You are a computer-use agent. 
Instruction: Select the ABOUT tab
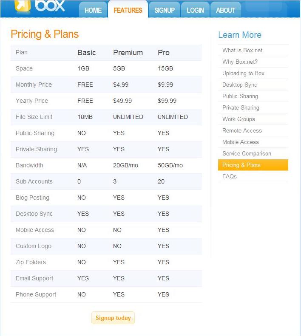[226, 10]
